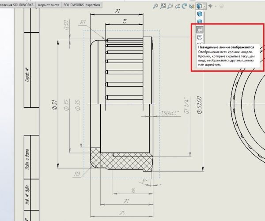Select the bottom 21 dimension

126,201
